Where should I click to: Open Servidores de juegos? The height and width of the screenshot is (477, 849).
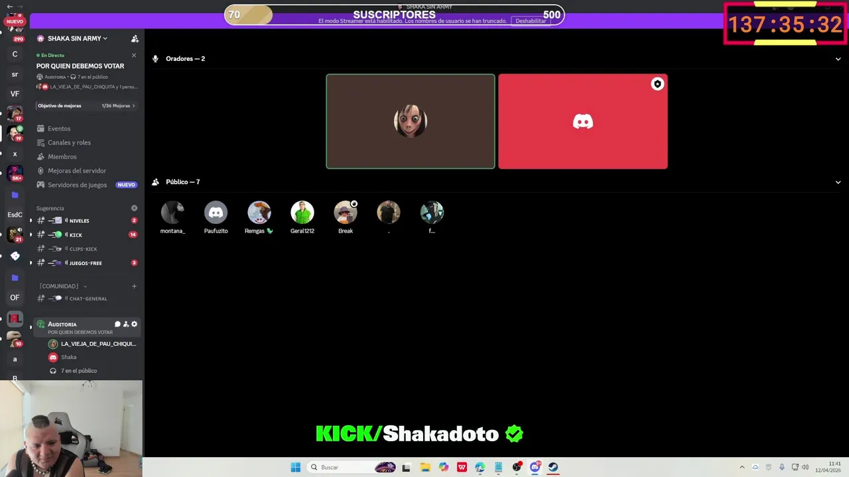[x=77, y=185]
